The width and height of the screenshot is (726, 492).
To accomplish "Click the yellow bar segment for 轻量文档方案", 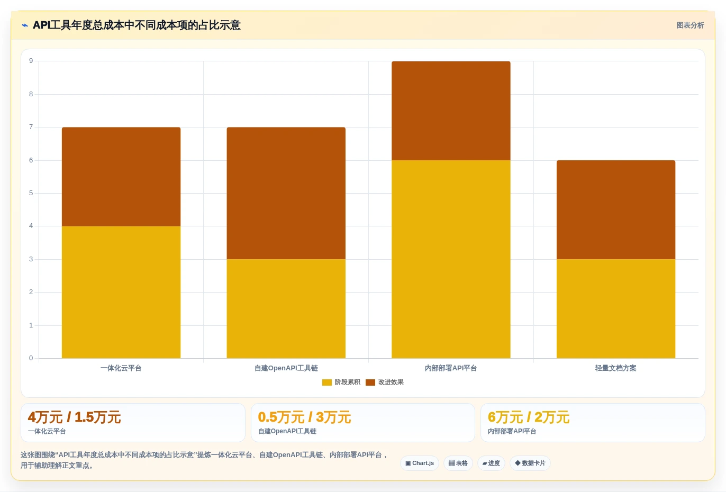I will 616,308.
